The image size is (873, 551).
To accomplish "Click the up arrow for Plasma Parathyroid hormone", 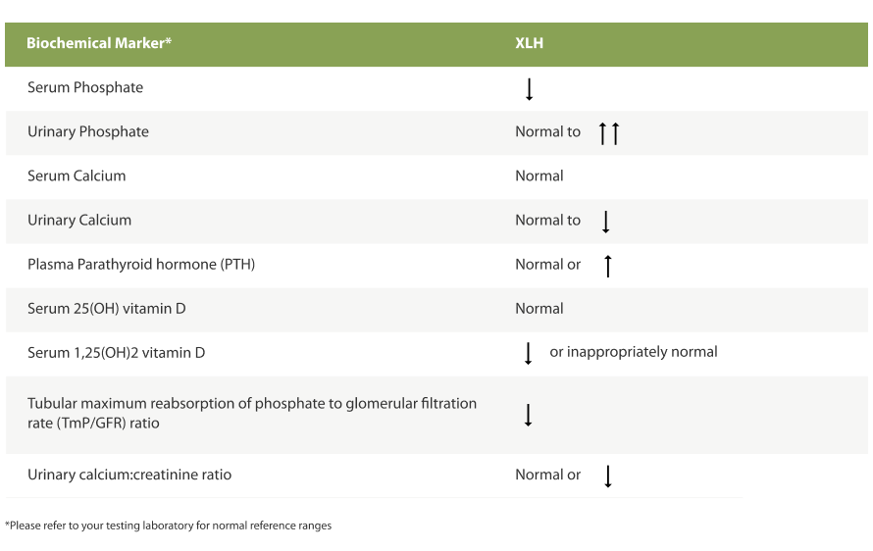I will pos(608,265).
